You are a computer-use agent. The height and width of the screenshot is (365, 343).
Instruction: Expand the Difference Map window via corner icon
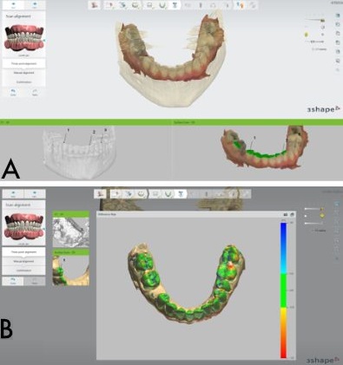pyautogui.click(x=292, y=214)
